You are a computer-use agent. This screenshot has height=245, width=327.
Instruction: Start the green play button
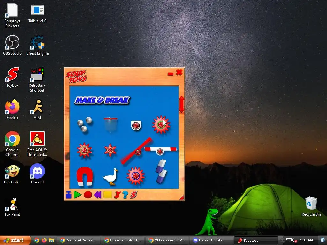[77, 195]
